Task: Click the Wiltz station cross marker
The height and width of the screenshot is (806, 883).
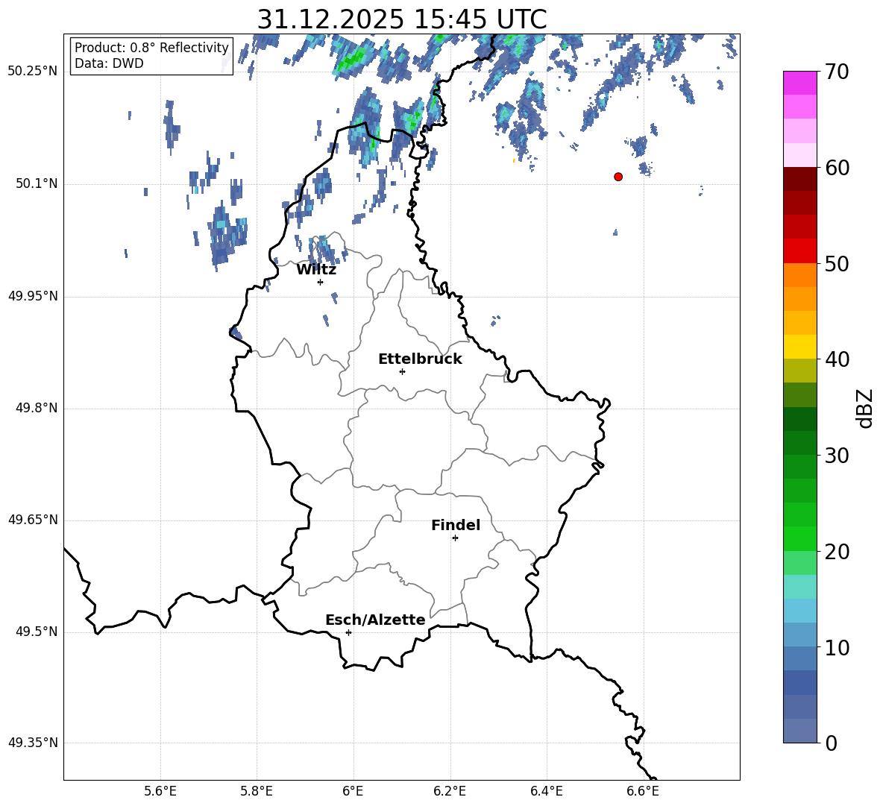Action: (x=320, y=282)
